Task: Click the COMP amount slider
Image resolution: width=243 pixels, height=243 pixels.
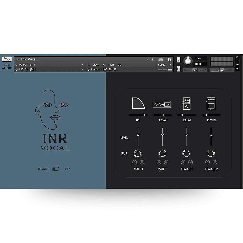Action: 162,115
